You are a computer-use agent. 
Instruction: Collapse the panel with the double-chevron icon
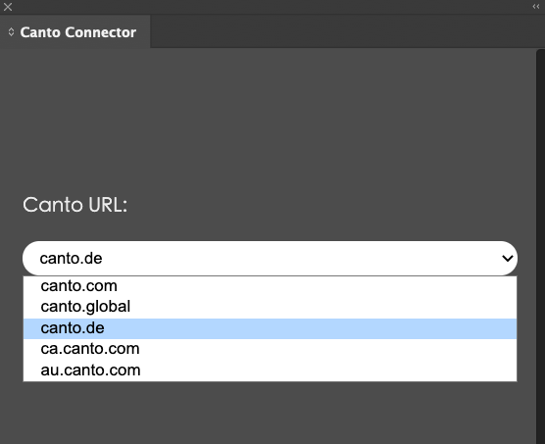coord(535,7)
